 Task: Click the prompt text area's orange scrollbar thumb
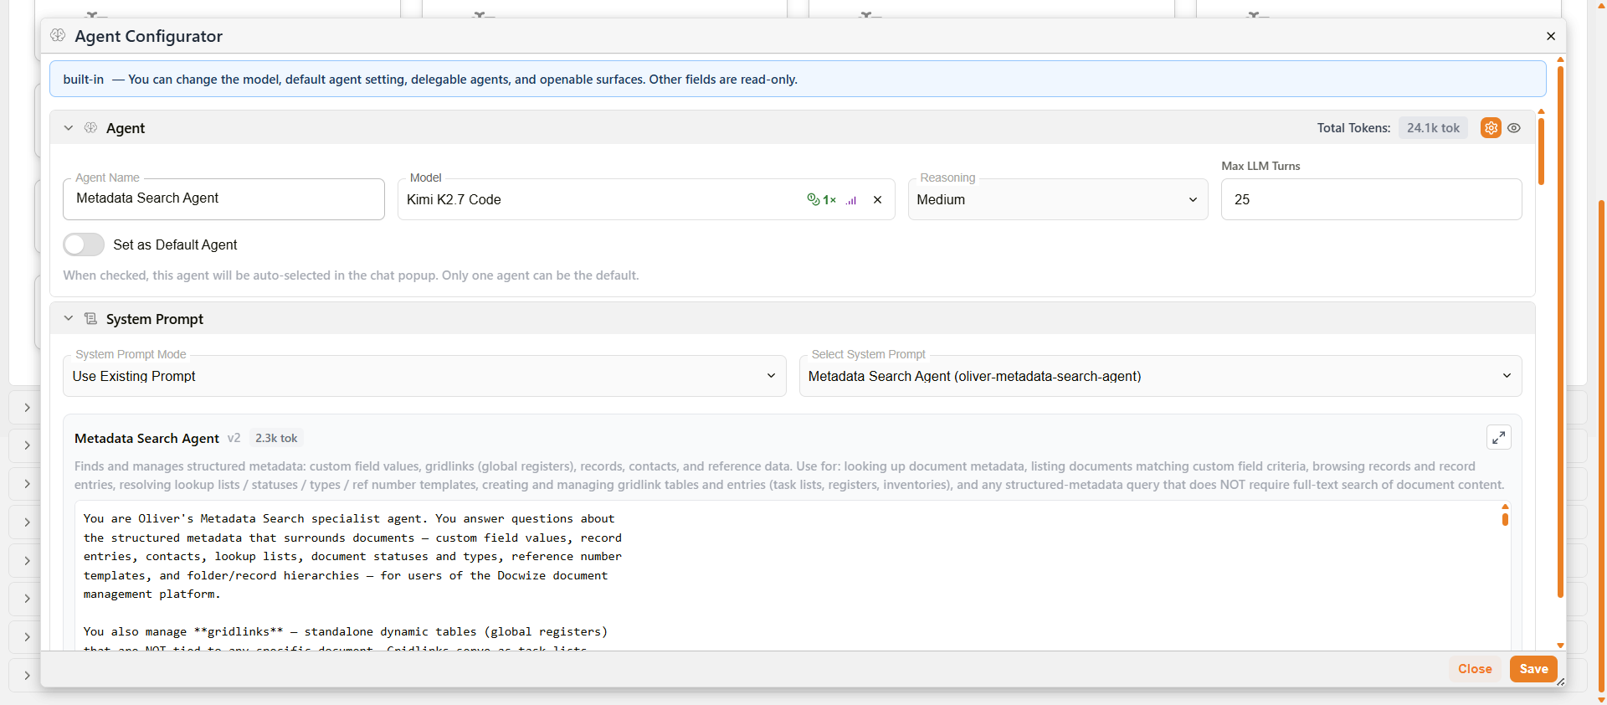point(1505,519)
